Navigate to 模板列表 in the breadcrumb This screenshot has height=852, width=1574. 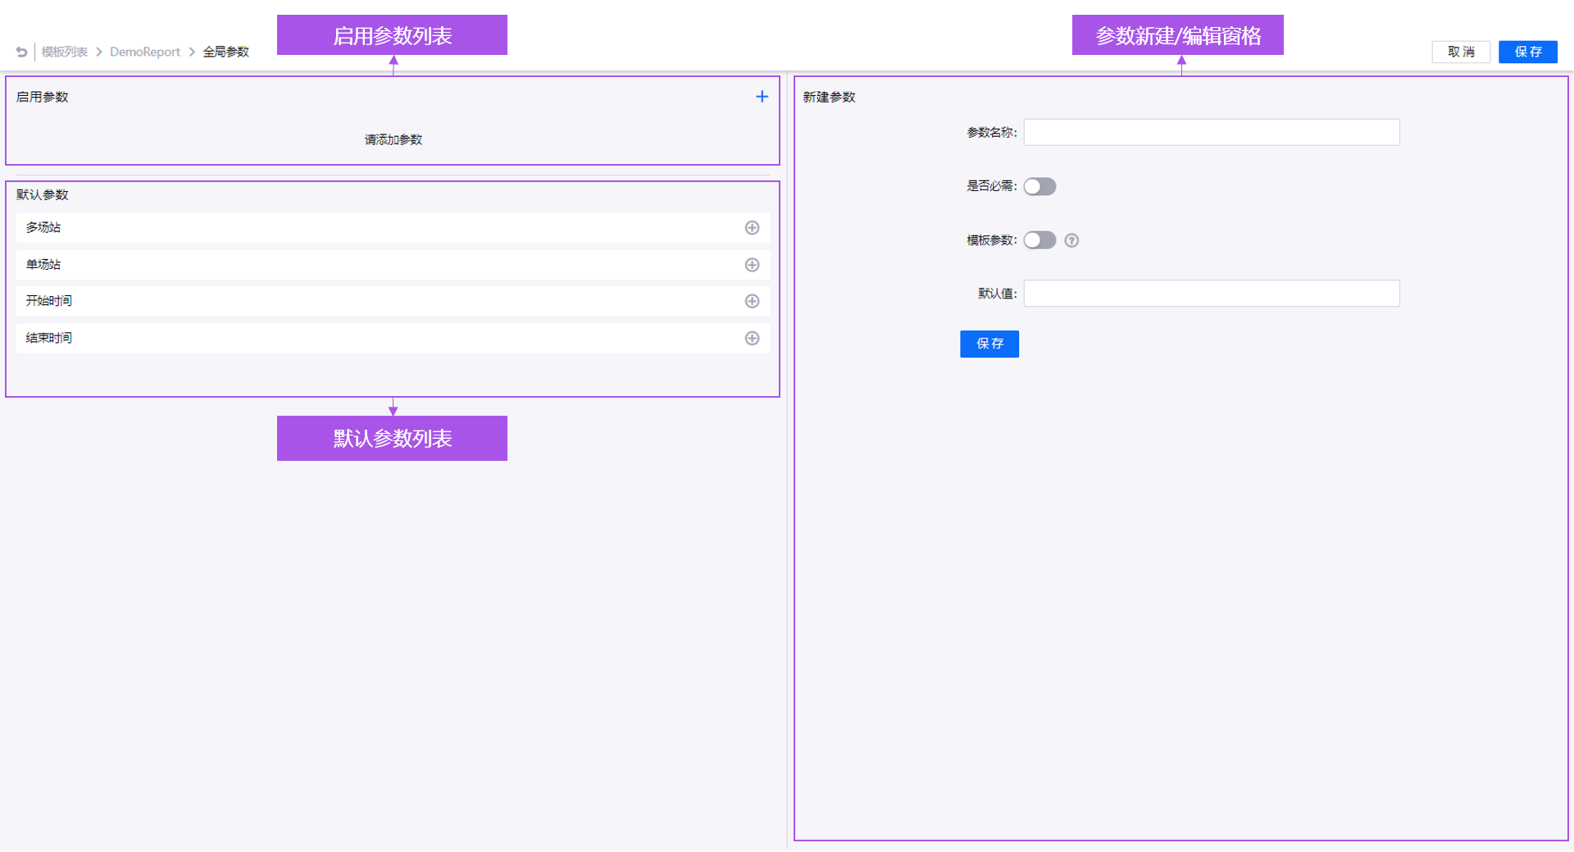[x=64, y=52]
